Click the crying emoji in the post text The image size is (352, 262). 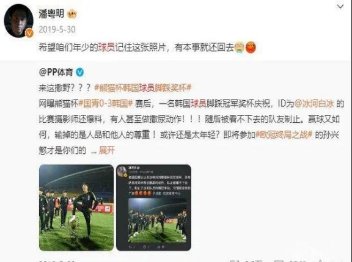pos(240,48)
